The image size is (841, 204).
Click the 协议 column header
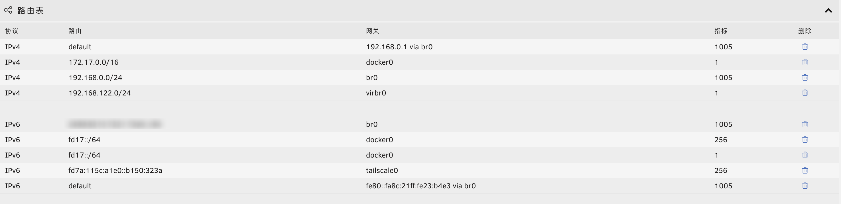[12, 31]
